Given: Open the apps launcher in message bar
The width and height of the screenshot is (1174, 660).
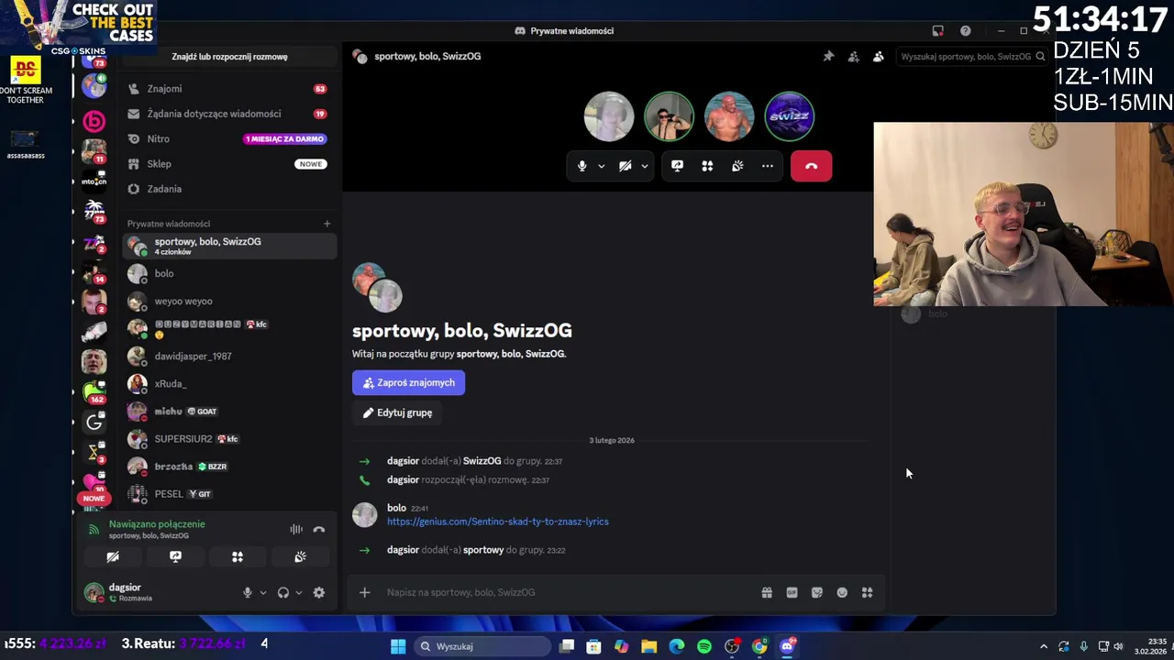Looking at the screenshot, I should point(867,592).
